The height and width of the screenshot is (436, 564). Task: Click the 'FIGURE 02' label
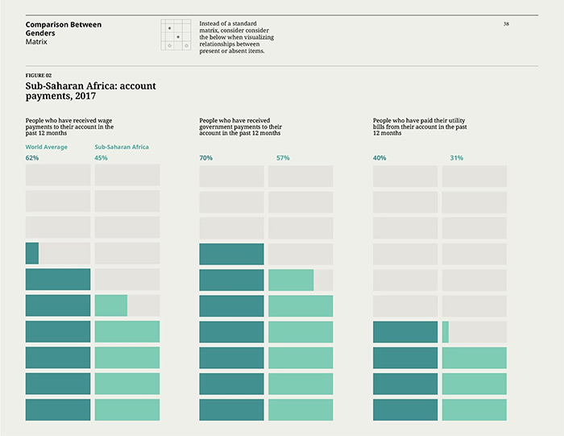tap(39, 75)
